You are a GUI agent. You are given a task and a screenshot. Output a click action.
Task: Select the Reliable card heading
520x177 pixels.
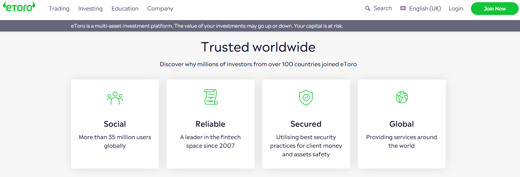pyautogui.click(x=211, y=124)
